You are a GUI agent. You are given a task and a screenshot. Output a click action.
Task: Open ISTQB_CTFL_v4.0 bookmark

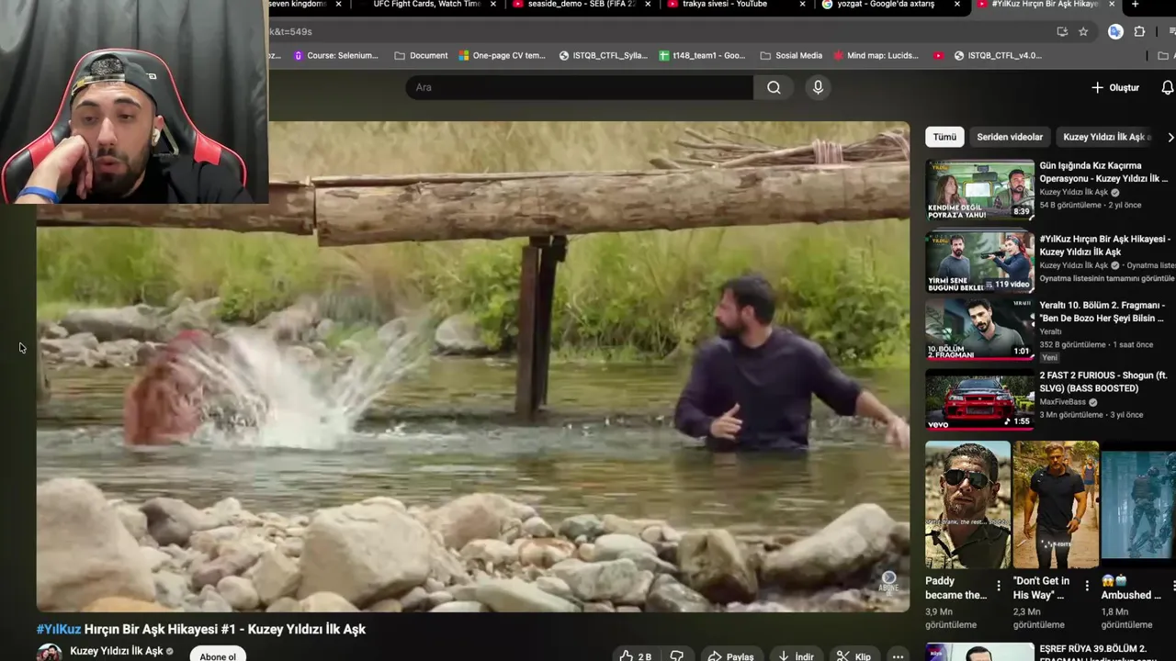(998, 55)
